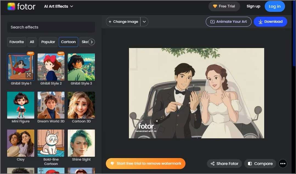Select the Cartoon filter tab
Image resolution: width=296 pixels, height=174 pixels.
(68, 42)
